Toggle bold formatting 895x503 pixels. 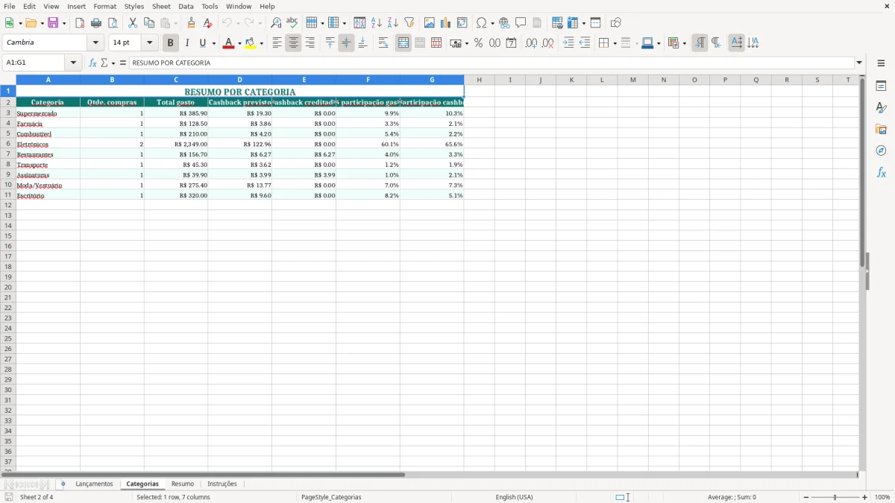coord(171,43)
